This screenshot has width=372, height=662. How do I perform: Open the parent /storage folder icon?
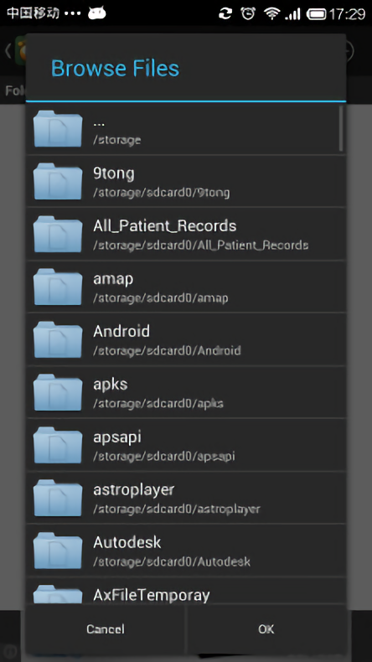coord(58,129)
